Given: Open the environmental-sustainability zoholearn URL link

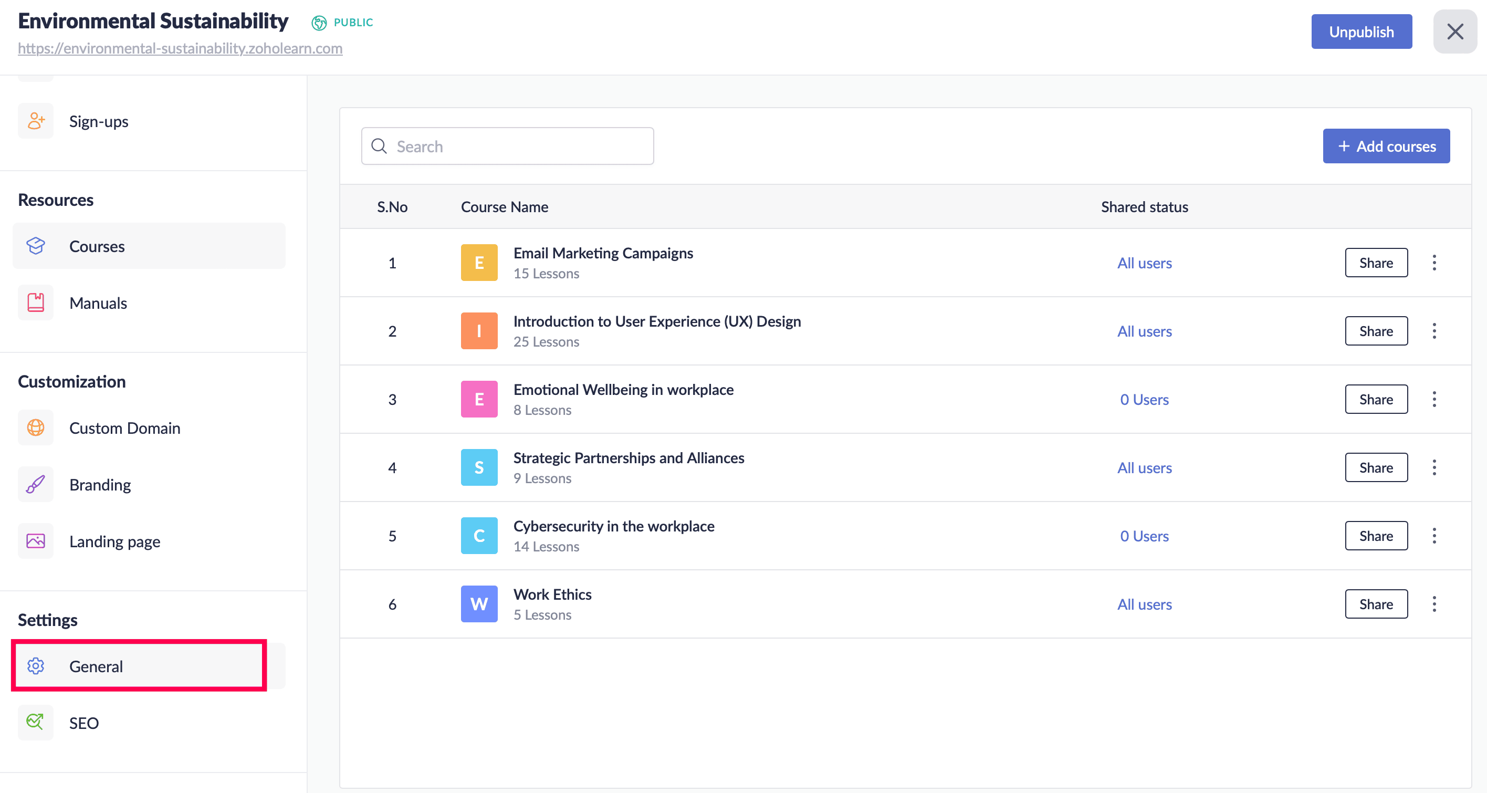Looking at the screenshot, I should (180, 48).
